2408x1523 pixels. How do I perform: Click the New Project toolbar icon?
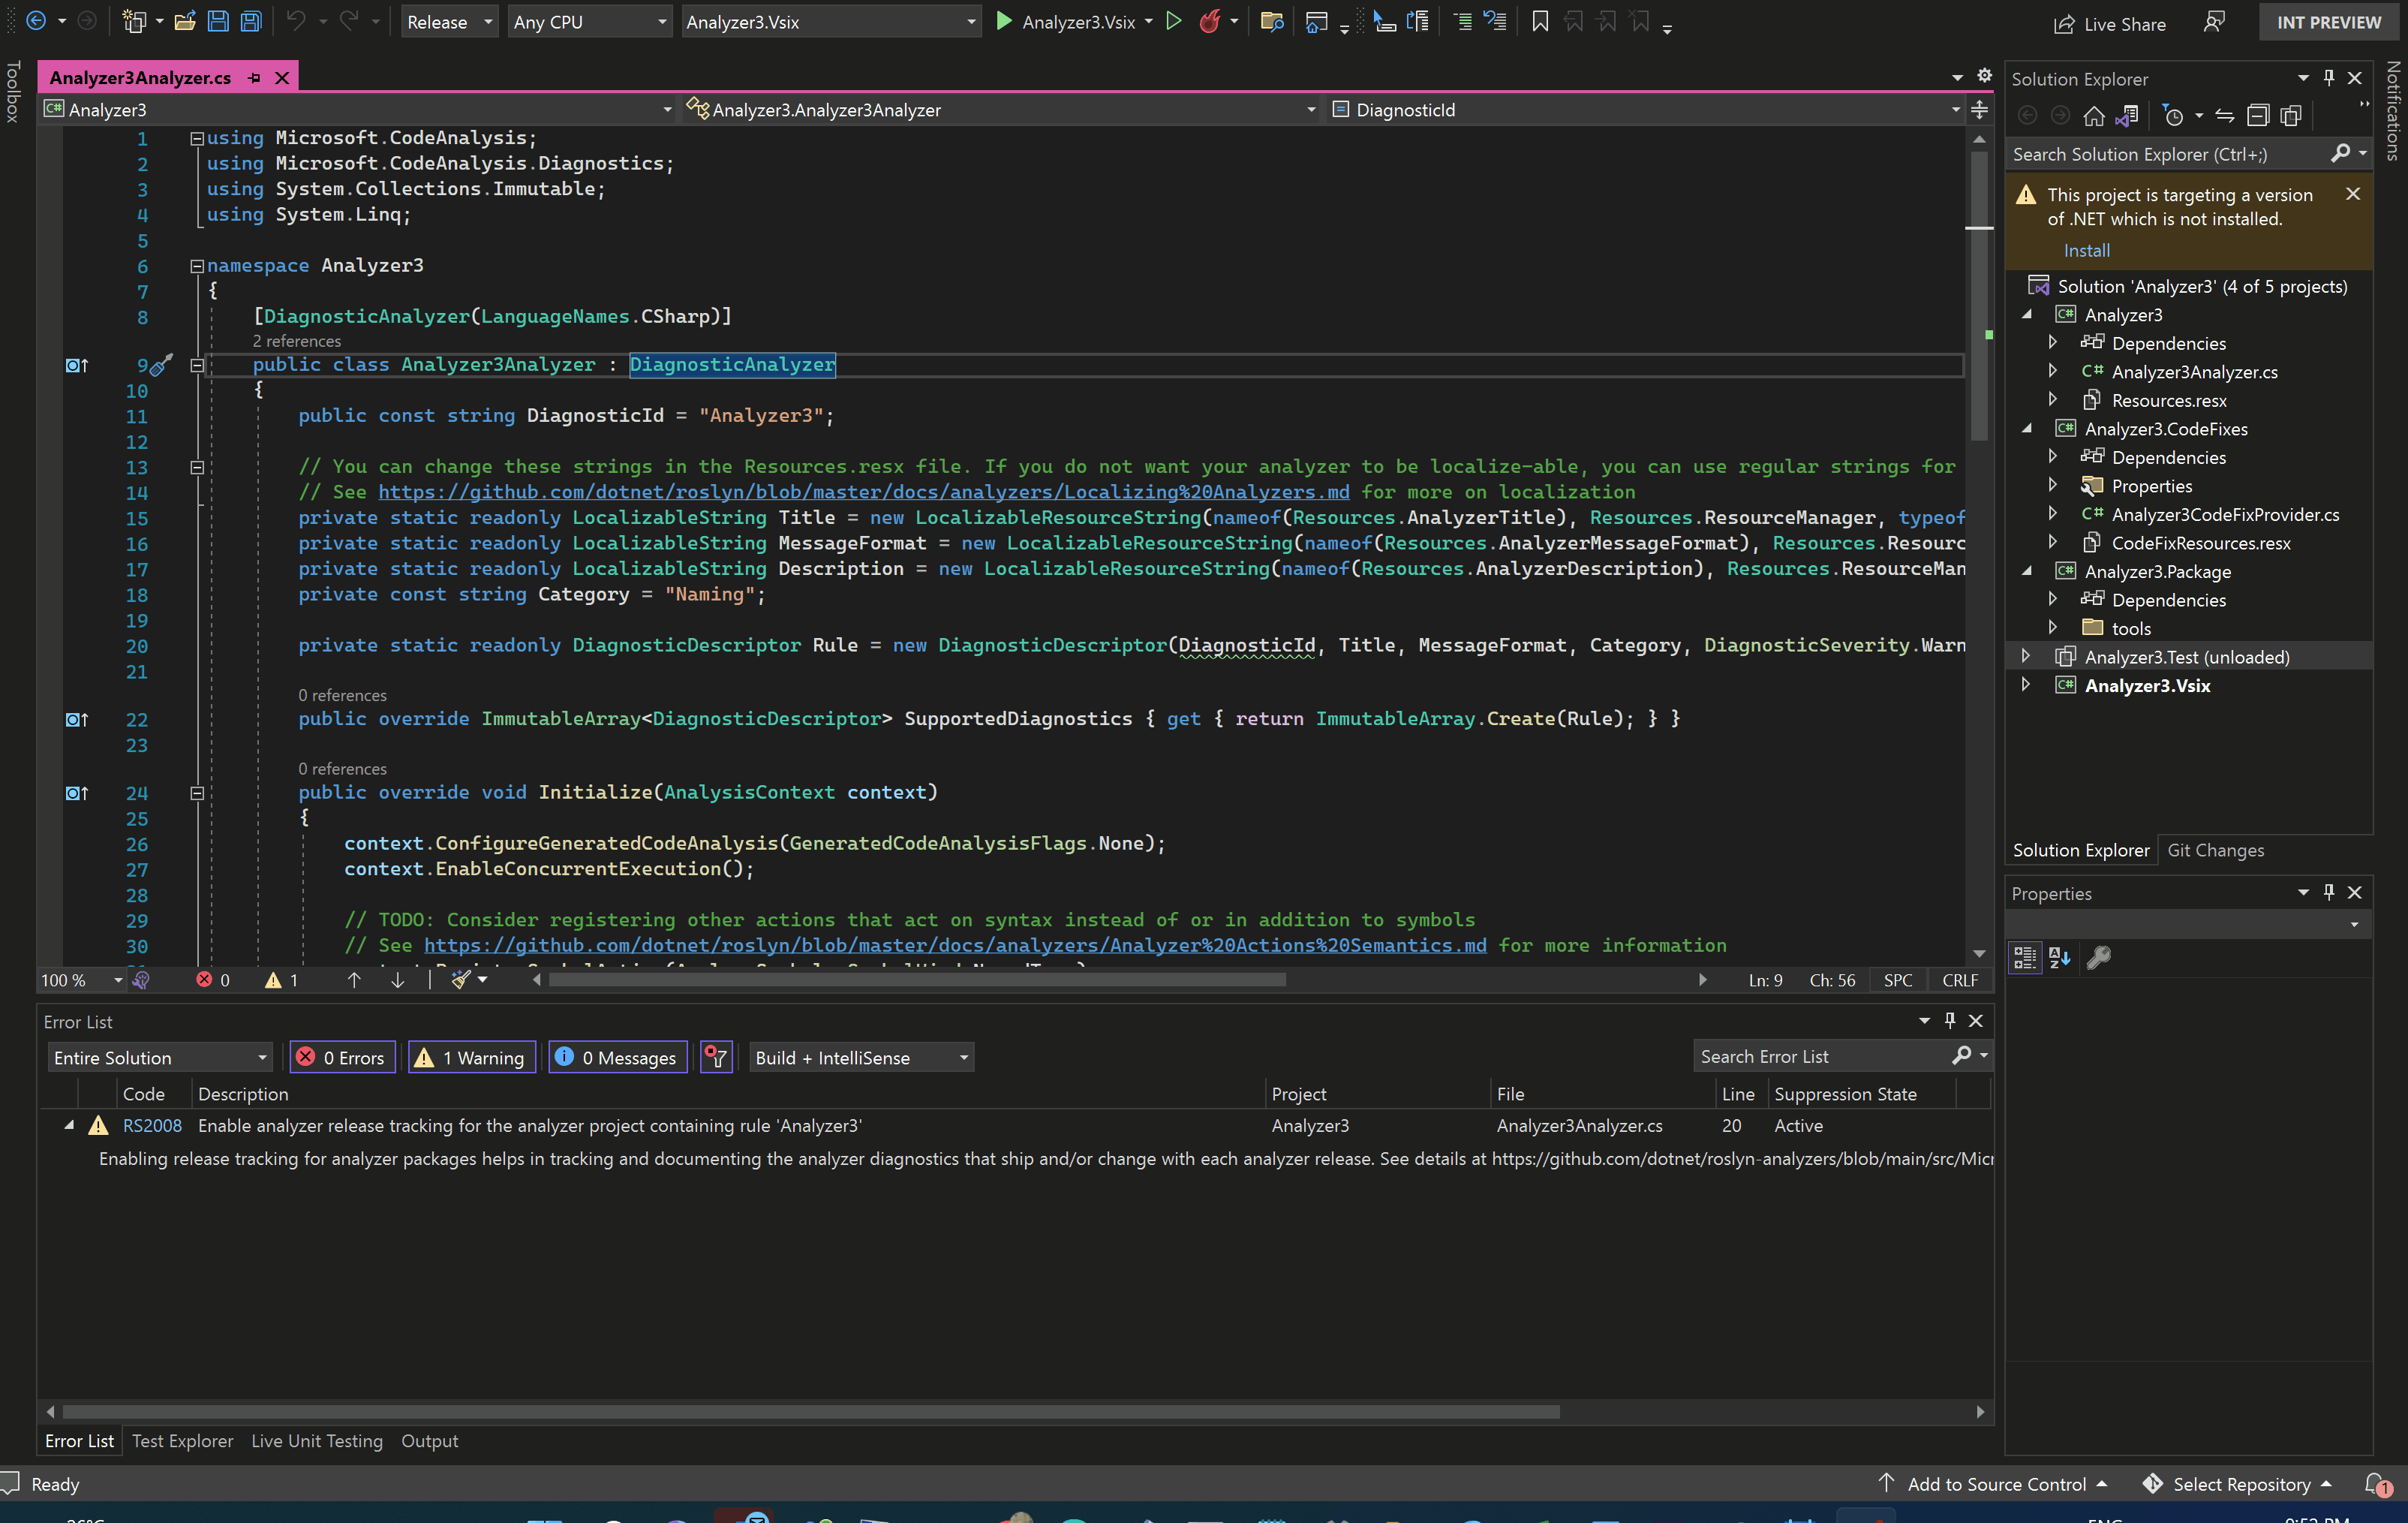tap(134, 21)
